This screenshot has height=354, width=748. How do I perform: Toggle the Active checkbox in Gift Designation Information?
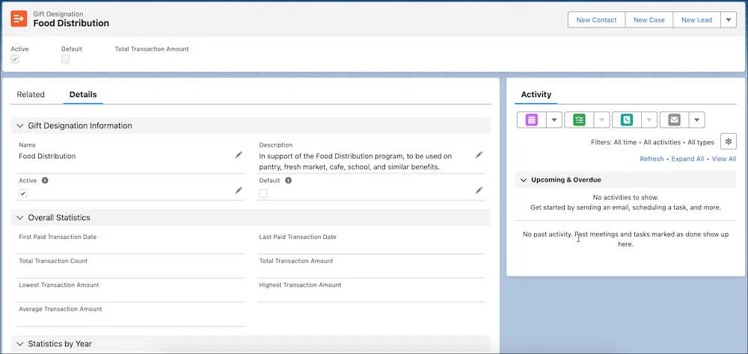coord(23,193)
